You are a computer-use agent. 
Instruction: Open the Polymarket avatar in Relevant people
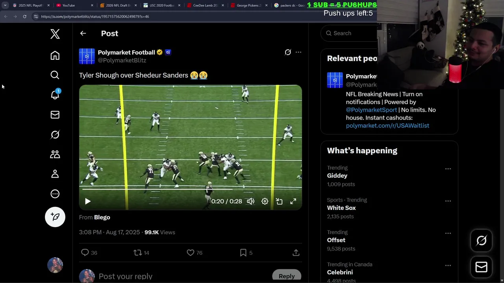click(x=335, y=80)
